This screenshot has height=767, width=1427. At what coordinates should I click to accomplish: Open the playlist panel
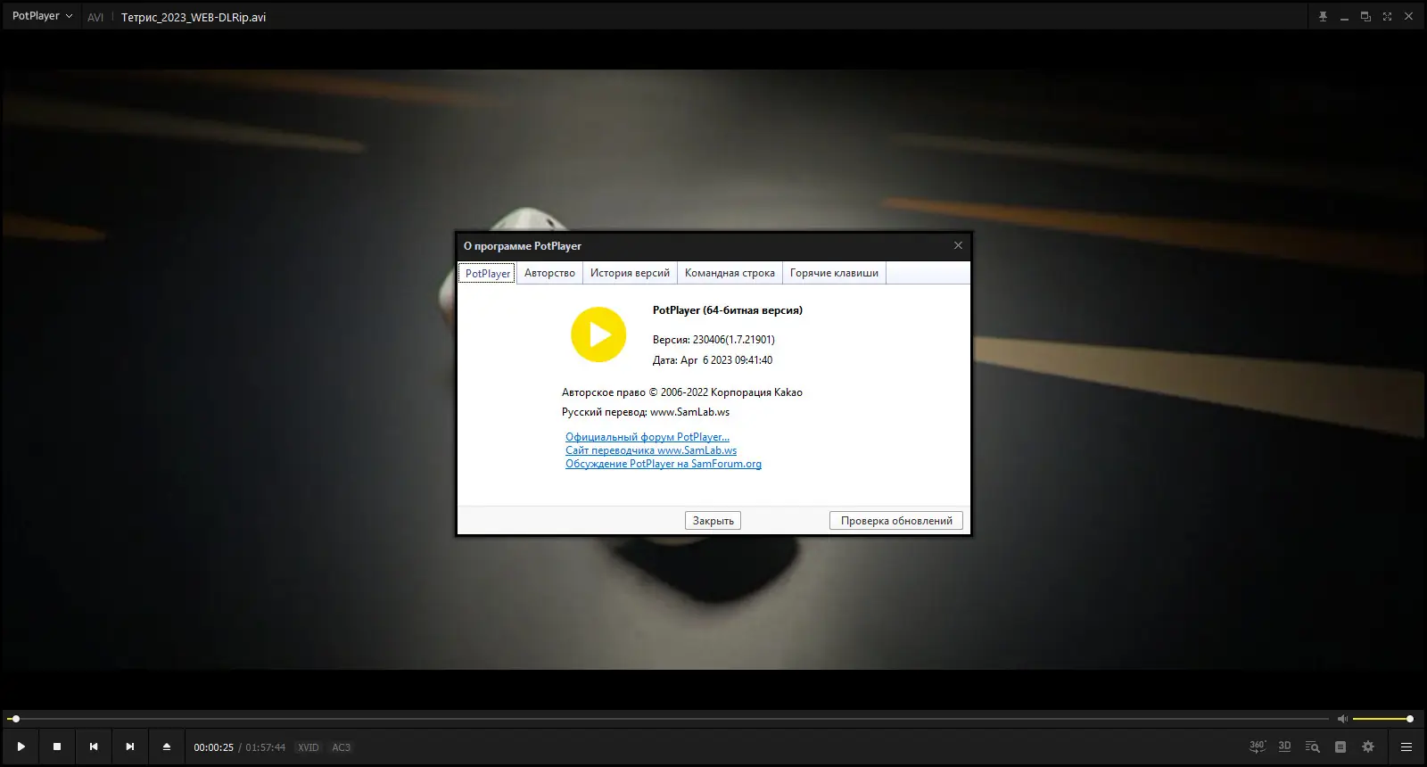1340,746
